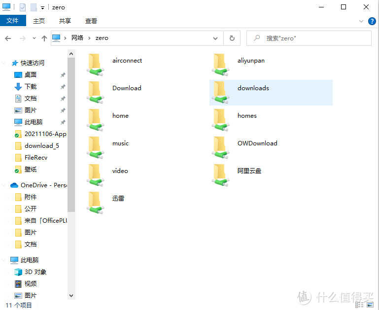Click the OneDrive cloud icon
The height and width of the screenshot is (310, 379).
[x=14, y=185]
